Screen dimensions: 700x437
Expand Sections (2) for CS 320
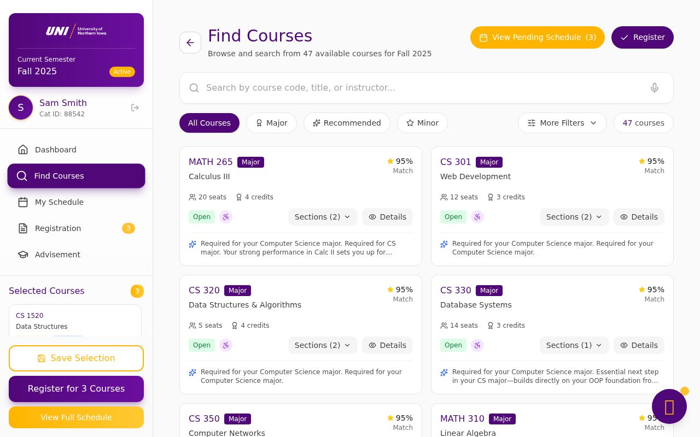click(x=323, y=345)
